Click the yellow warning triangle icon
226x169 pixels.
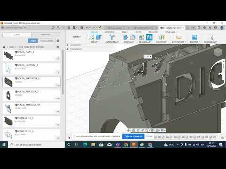pyautogui.click(x=100, y=28)
